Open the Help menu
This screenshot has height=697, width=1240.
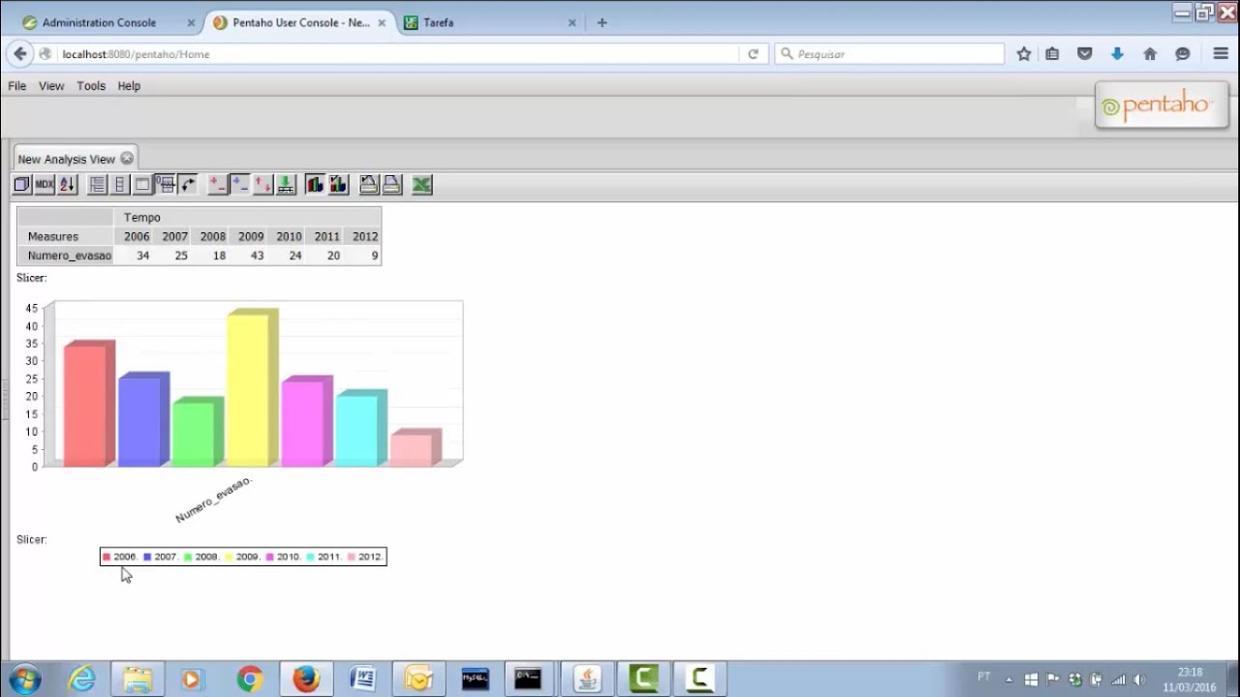pos(129,86)
